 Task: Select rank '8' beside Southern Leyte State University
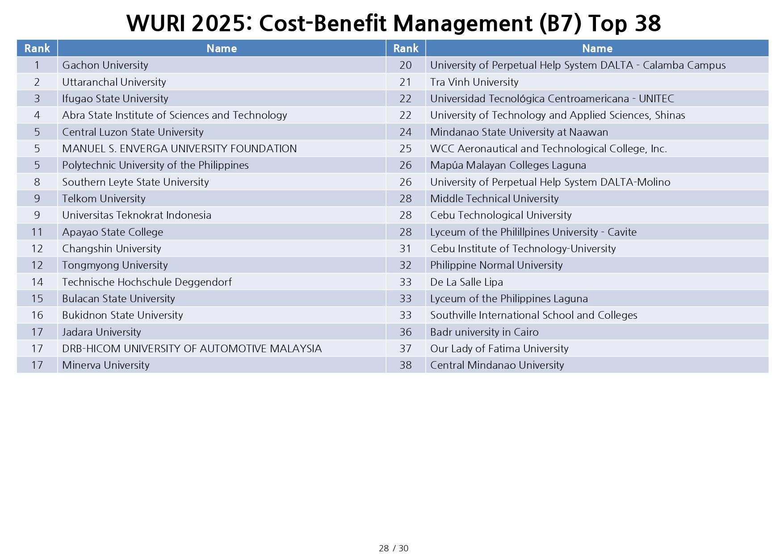tap(37, 182)
